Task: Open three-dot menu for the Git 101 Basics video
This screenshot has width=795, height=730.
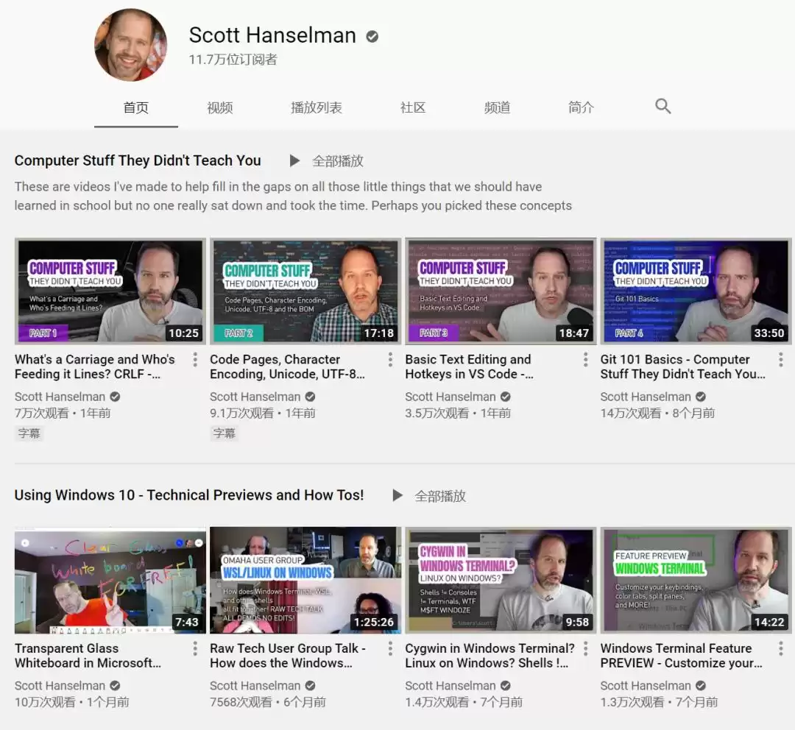Action: (x=780, y=360)
